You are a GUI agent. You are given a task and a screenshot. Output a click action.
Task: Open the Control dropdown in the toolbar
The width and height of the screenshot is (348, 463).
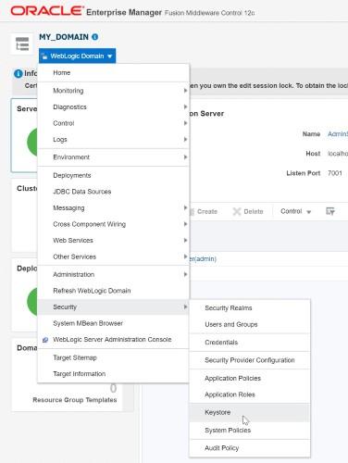[x=295, y=211]
